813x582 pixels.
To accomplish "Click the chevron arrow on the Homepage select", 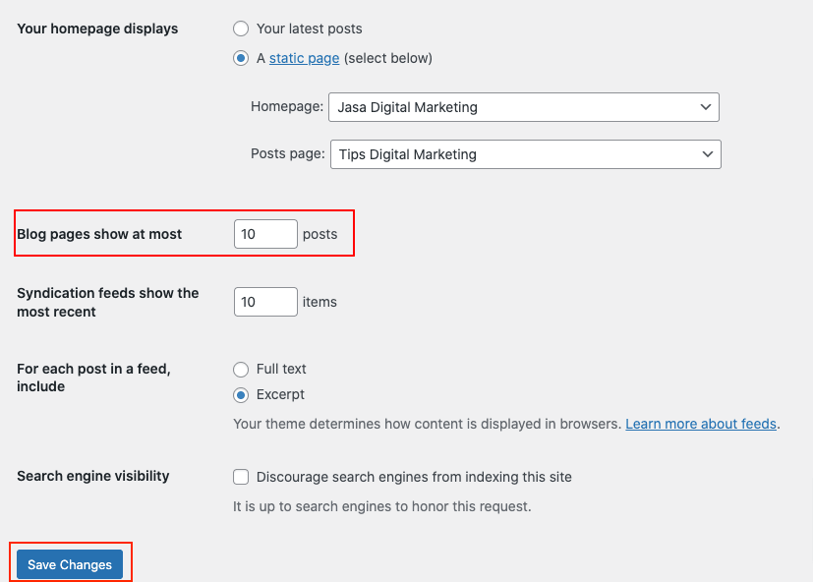I will (705, 107).
